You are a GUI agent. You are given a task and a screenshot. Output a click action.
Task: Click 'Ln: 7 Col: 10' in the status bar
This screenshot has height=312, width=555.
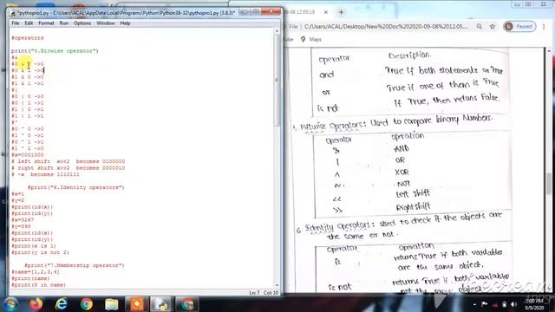point(264,293)
